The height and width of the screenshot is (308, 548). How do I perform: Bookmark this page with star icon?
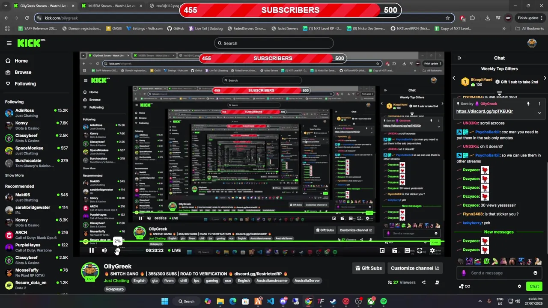448,18
